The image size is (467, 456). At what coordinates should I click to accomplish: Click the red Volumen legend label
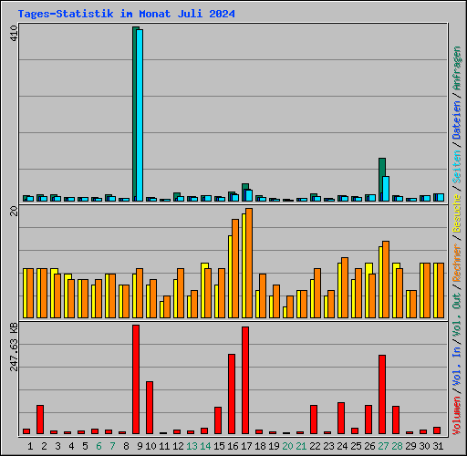pos(457,415)
